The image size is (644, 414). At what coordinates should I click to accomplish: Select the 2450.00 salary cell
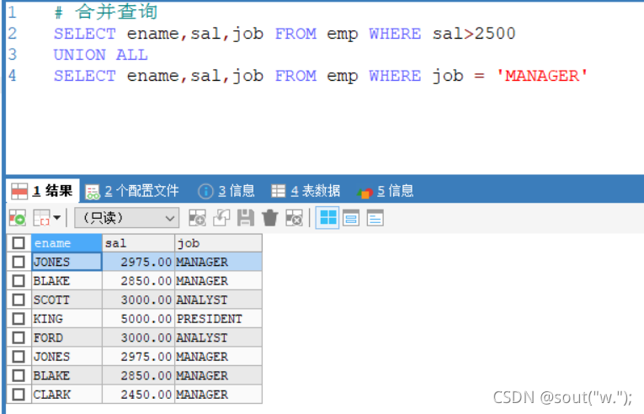tap(138, 395)
